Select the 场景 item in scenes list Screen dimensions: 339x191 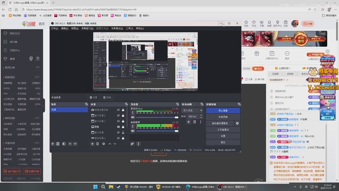tap(69, 110)
